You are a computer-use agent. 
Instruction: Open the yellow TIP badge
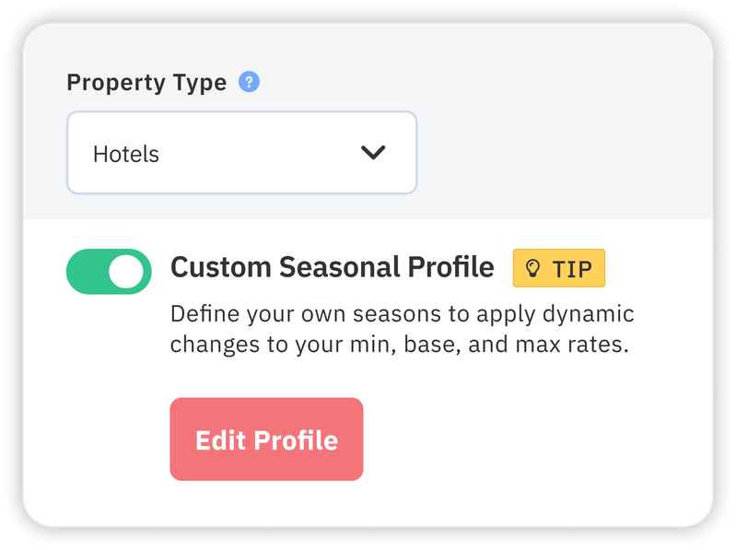coord(558,268)
